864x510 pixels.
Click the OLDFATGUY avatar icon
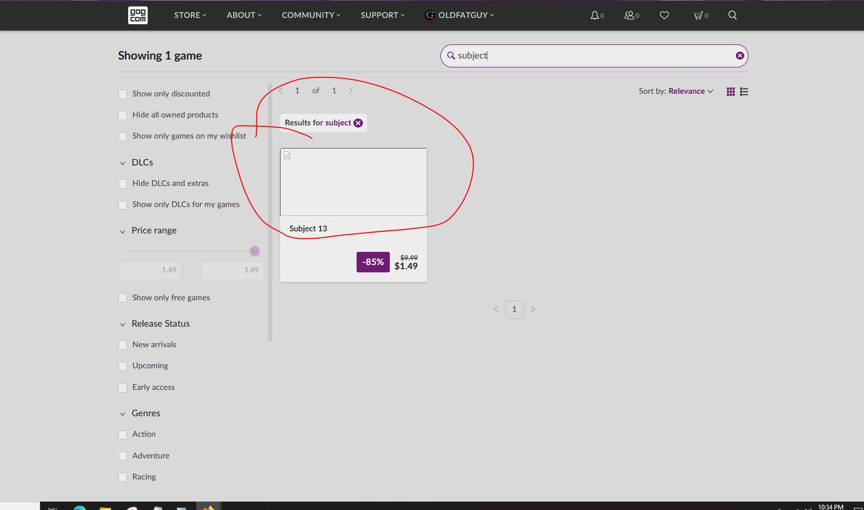click(x=429, y=15)
